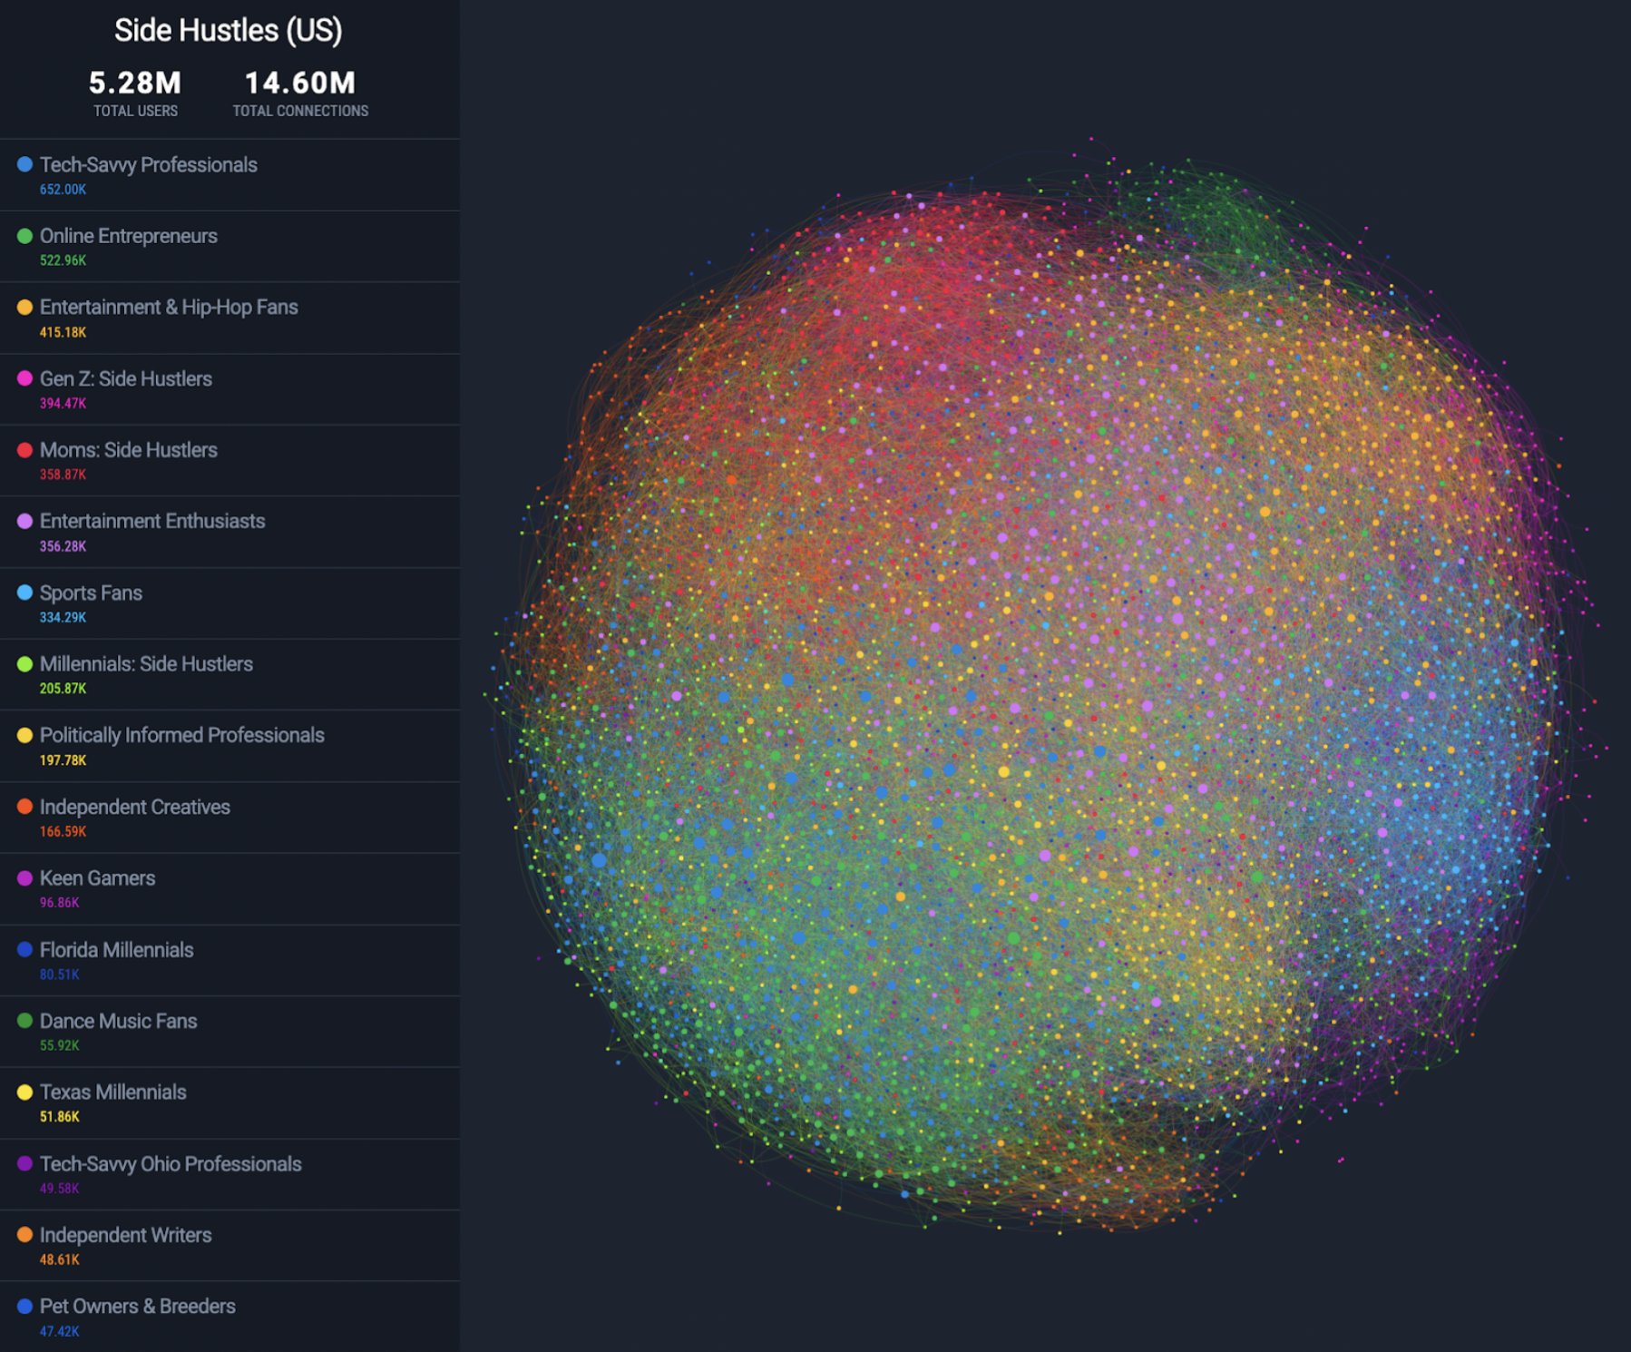Click the pink dot beside Gen Z: Side Hustlers
1631x1352 pixels.
pyautogui.click(x=24, y=378)
